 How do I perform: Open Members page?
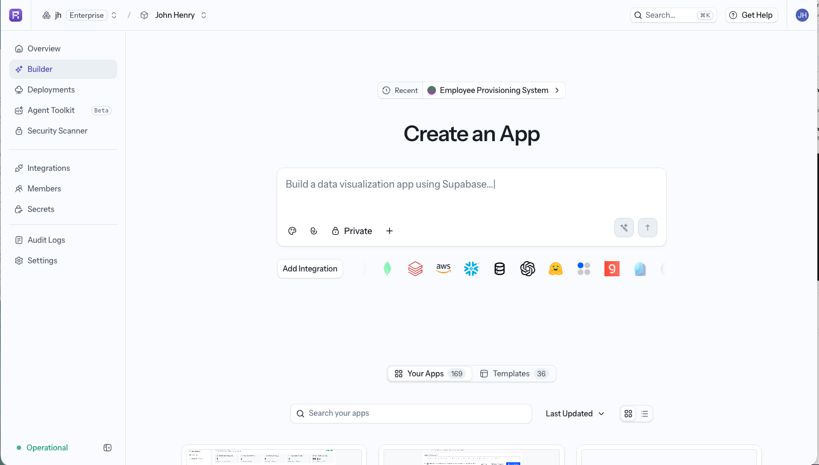point(63,189)
